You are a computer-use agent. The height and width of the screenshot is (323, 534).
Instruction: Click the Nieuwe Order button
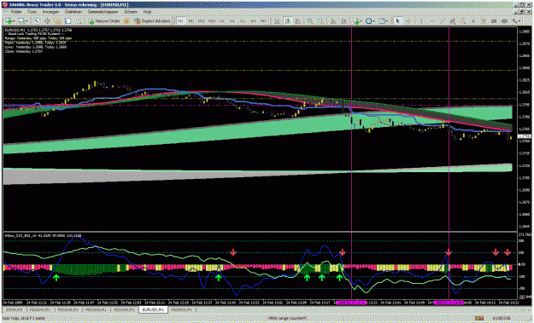pyautogui.click(x=104, y=21)
